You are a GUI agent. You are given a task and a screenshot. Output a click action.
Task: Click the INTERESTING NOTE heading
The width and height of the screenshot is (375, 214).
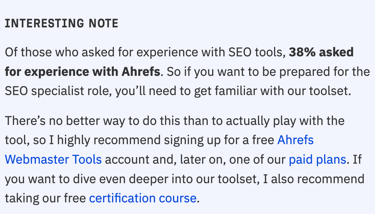[x=62, y=24]
